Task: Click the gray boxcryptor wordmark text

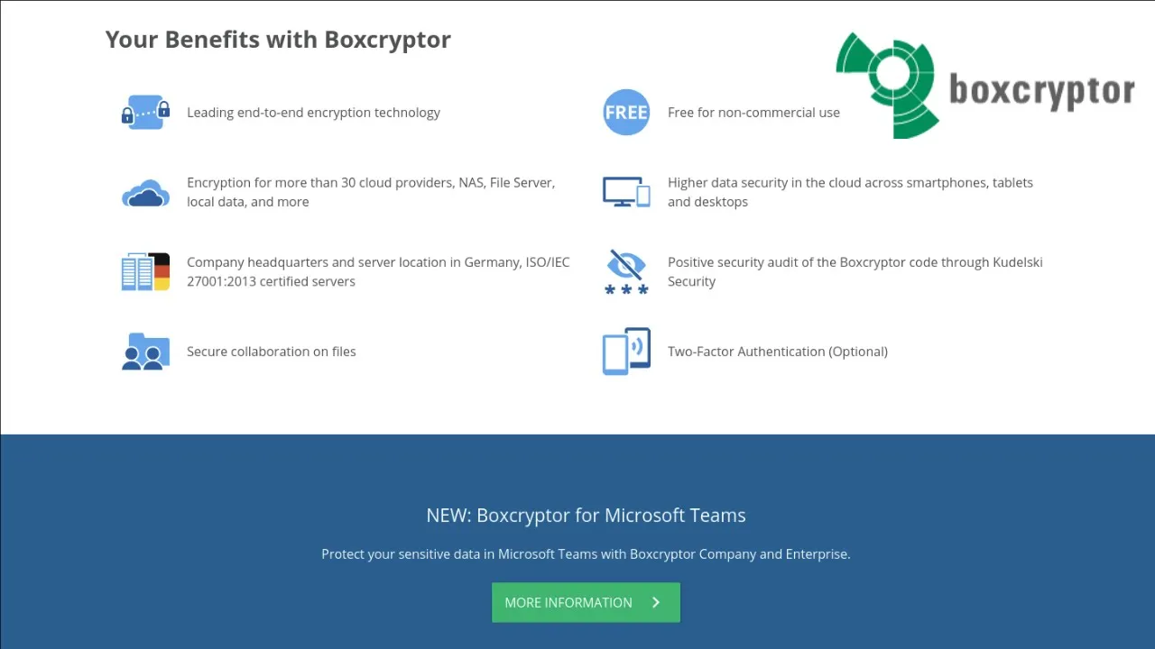Action: click(1041, 92)
